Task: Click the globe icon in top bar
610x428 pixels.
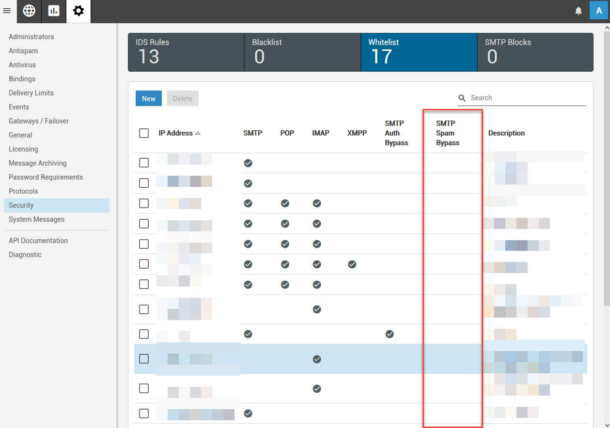Action: tap(29, 11)
